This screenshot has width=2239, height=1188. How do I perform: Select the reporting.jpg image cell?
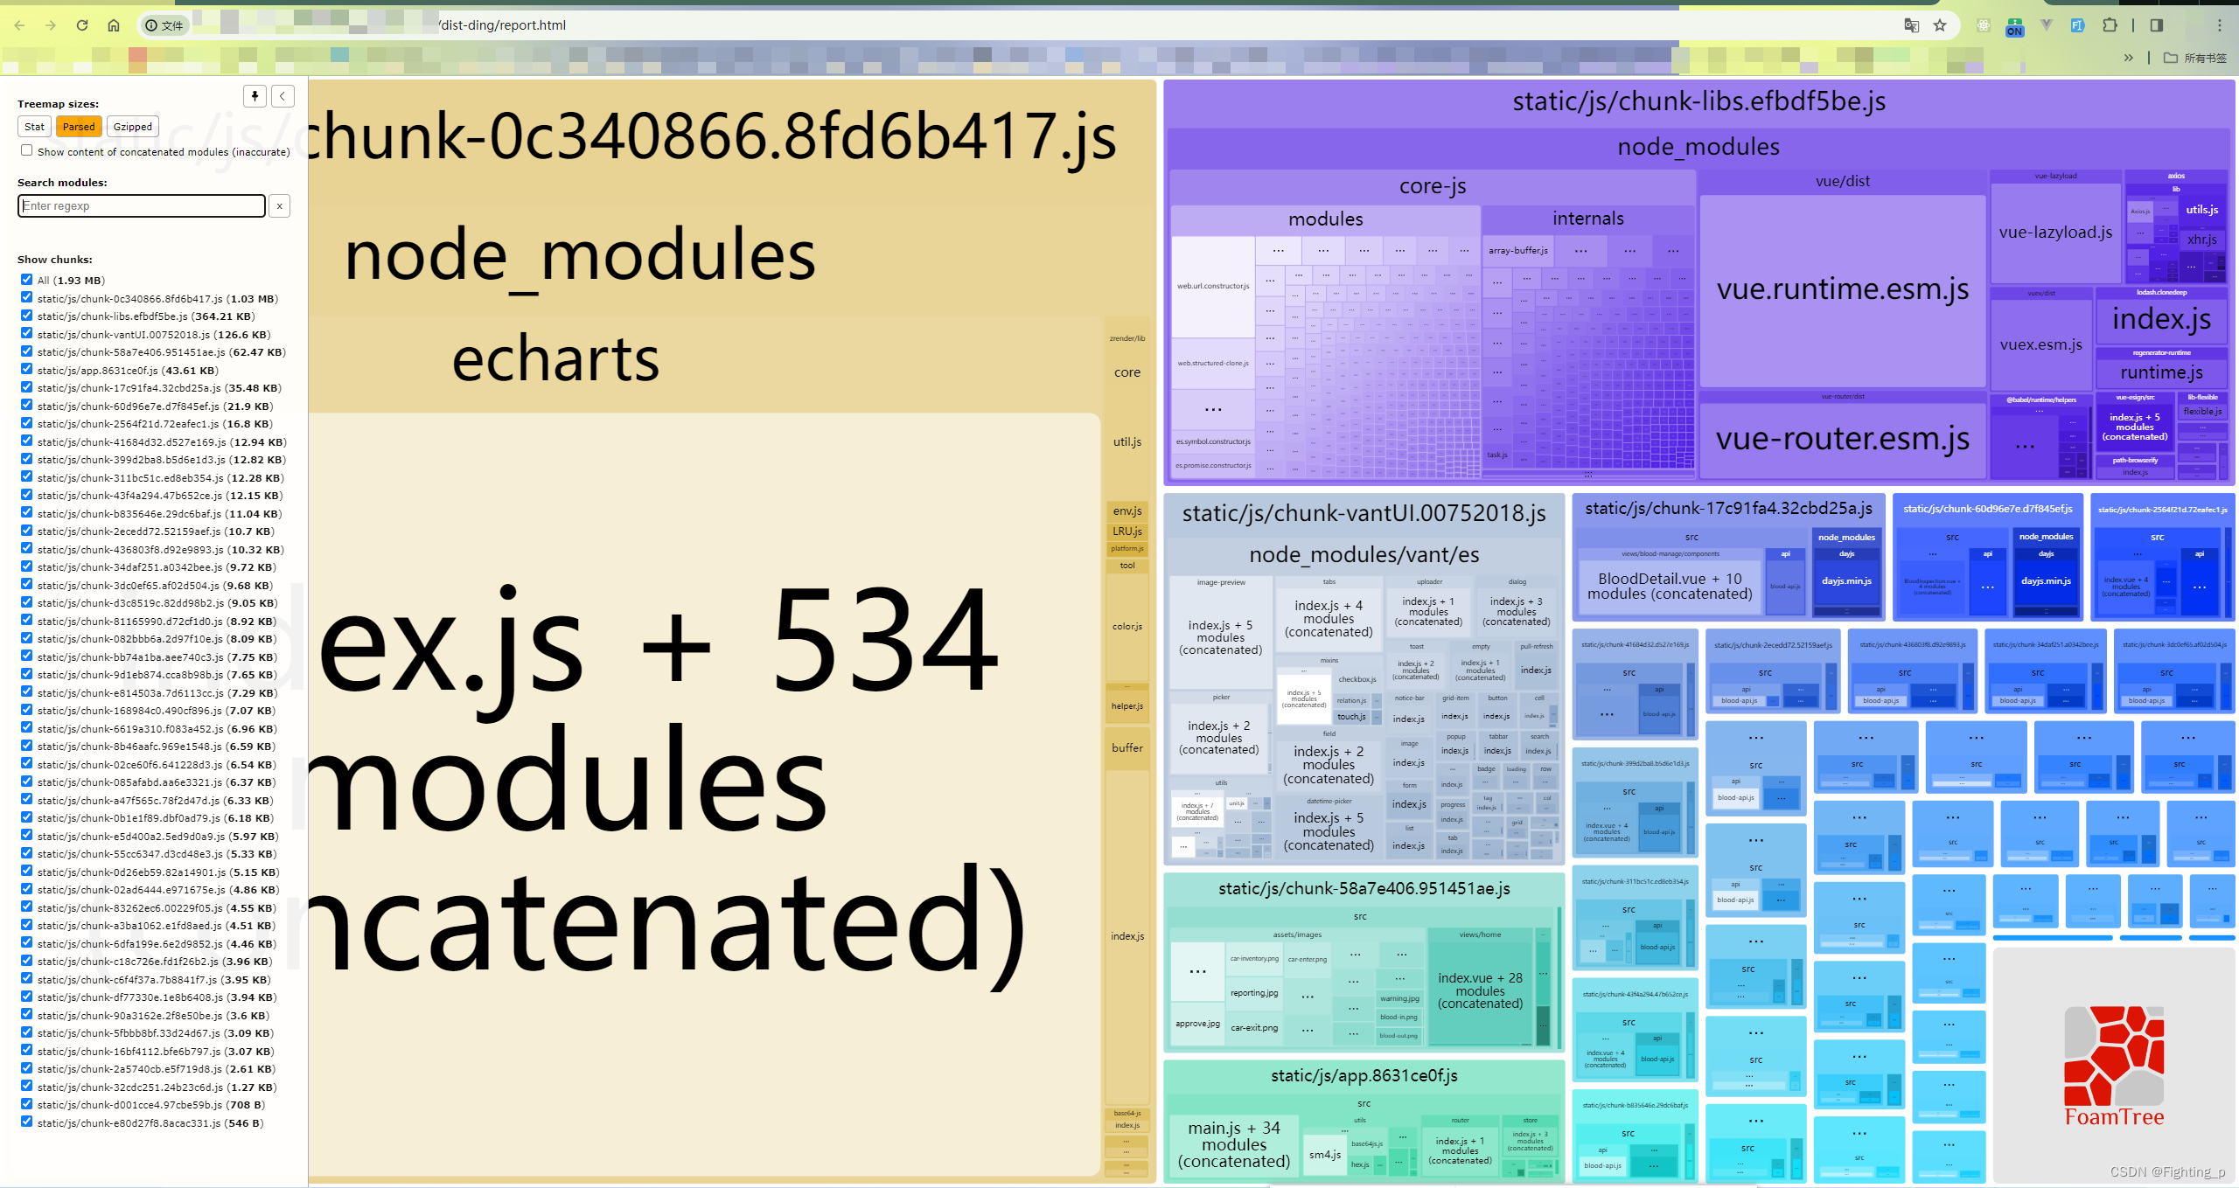(1253, 993)
